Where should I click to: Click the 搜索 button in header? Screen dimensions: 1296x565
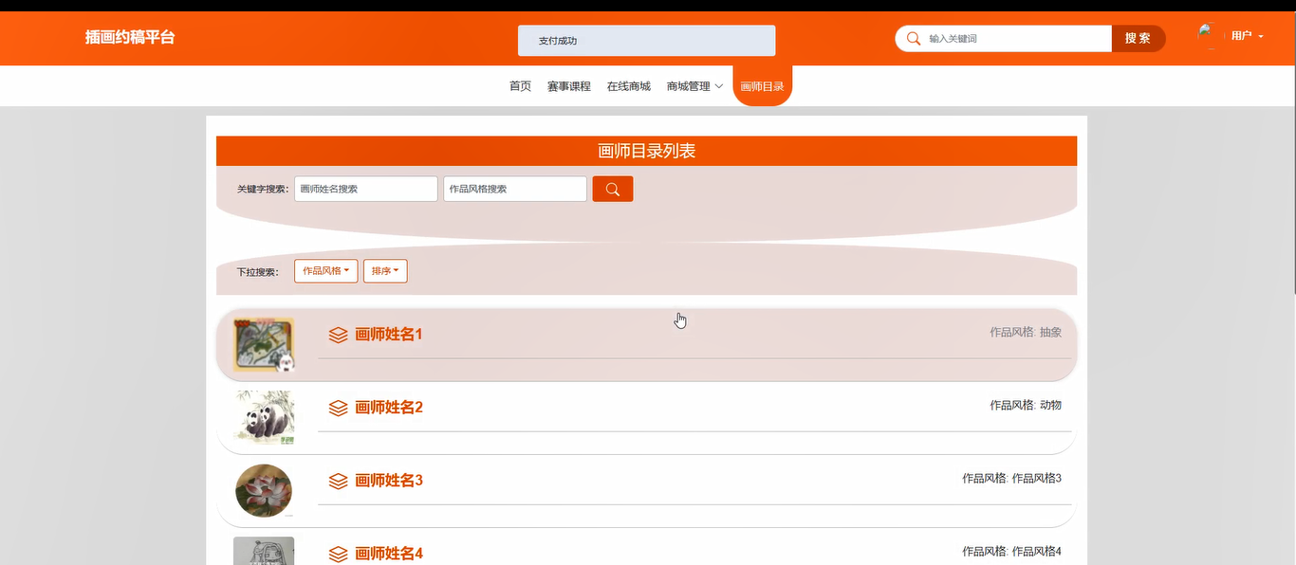[x=1139, y=39]
